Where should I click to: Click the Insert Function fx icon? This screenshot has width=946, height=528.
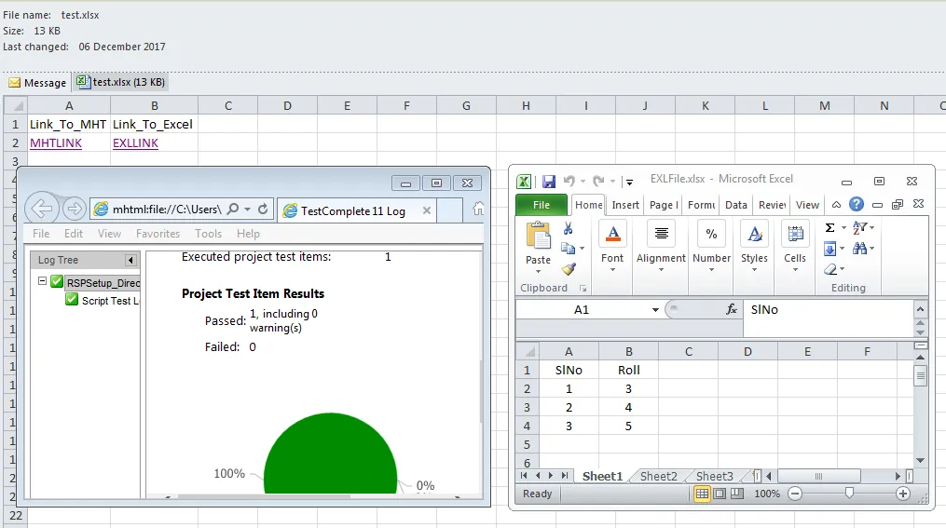732,309
